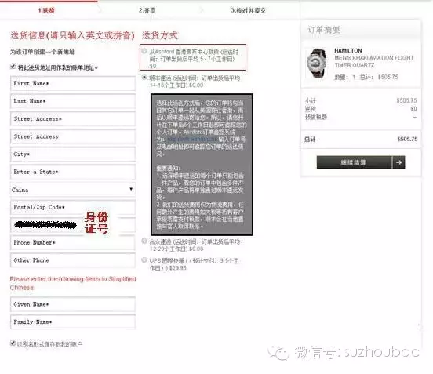Click the Postal/Zip Code field
The width and height of the screenshot is (433, 374).
[x=73, y=207]
